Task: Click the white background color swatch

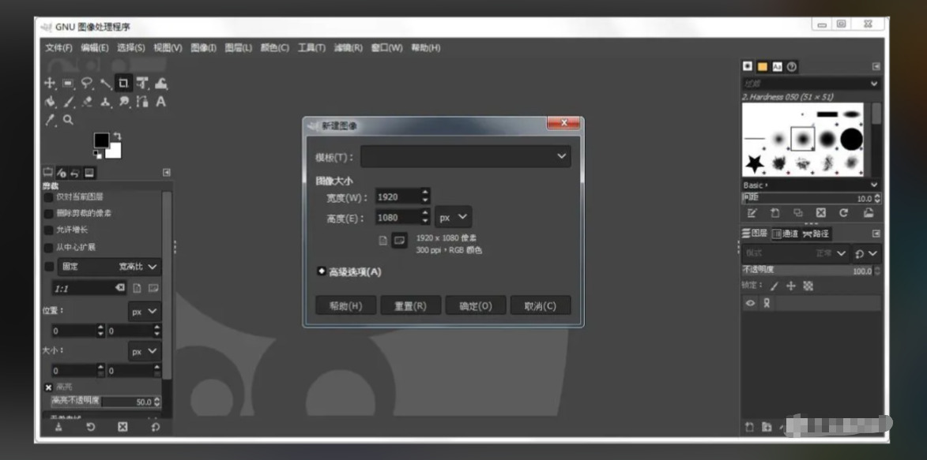Action: pyautogui.click(x=115, y=152)
